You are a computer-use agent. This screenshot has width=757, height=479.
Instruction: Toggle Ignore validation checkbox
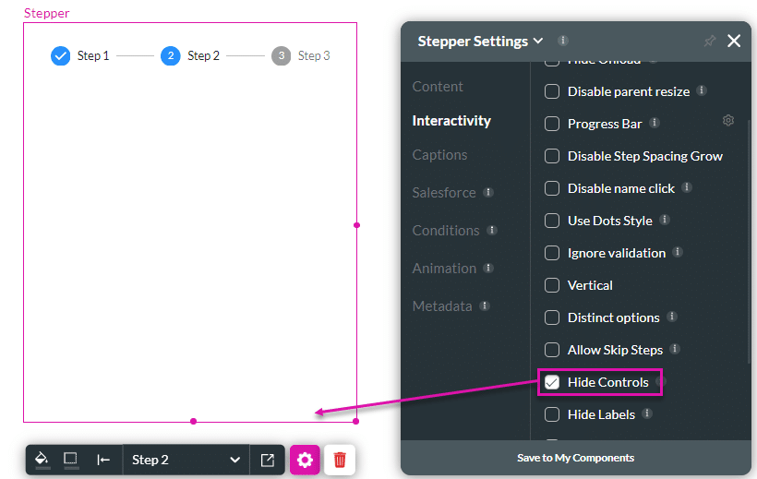click(x=552, y=253)
